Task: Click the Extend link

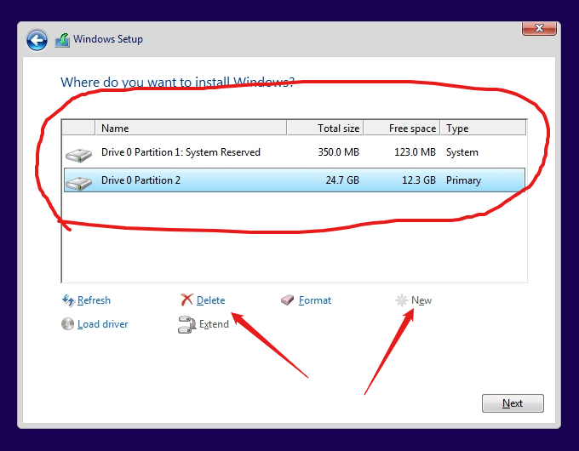Action: pyautogui.click(x=214, y=324)
